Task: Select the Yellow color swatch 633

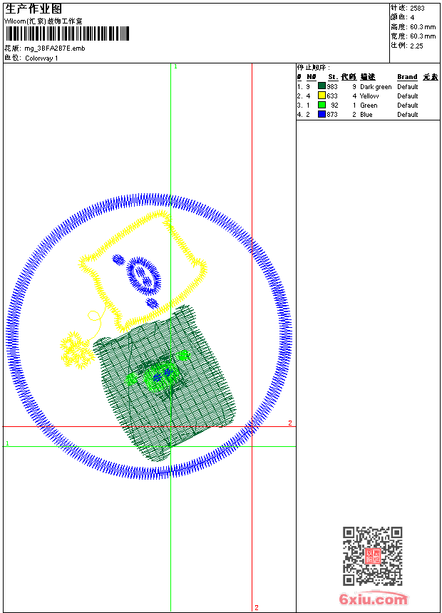Action: click(322, 96)
